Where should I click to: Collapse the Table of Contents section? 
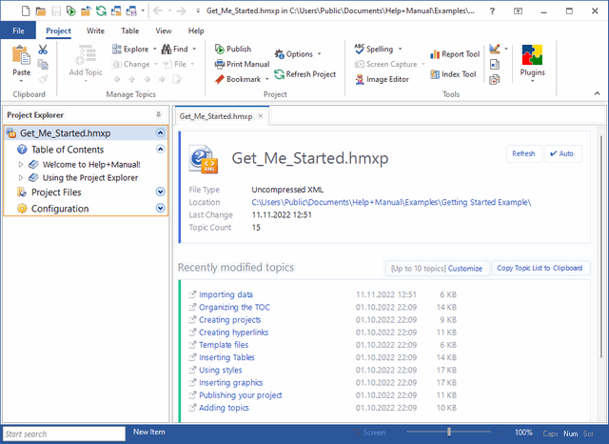point(160,149)
